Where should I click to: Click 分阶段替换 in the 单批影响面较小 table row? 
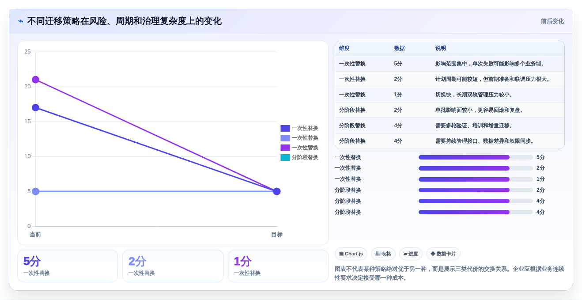coord(352,110)
